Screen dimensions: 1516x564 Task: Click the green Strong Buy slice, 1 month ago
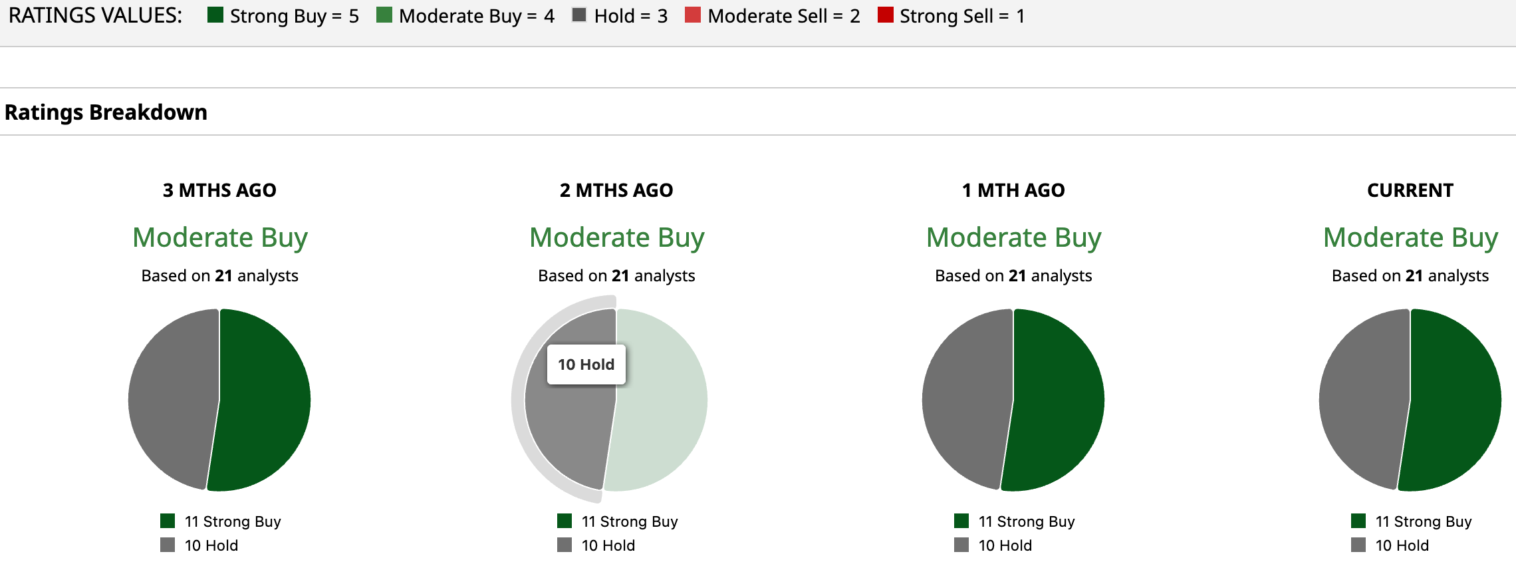1059,399
